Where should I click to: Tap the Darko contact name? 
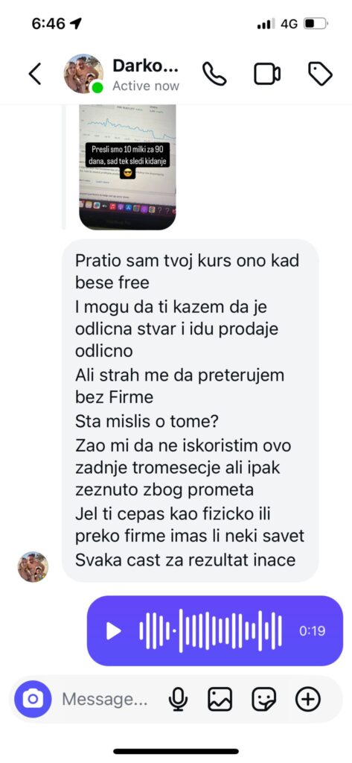[x=145, y=66]
